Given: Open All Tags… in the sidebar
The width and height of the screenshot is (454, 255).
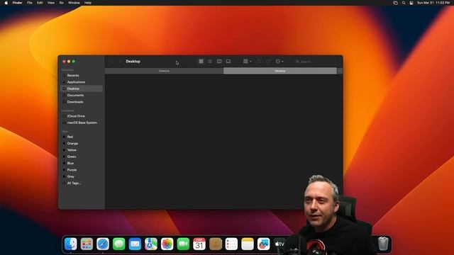Looking at the screenshot, I should click(x=82, y=183).
